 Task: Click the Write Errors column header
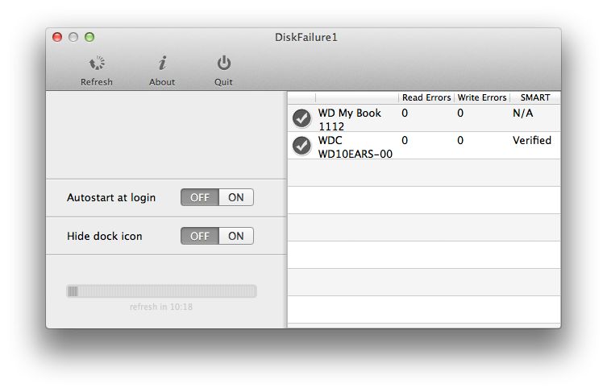click(x=482, y=97)
